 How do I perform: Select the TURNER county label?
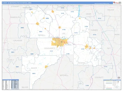coord(94,30)
